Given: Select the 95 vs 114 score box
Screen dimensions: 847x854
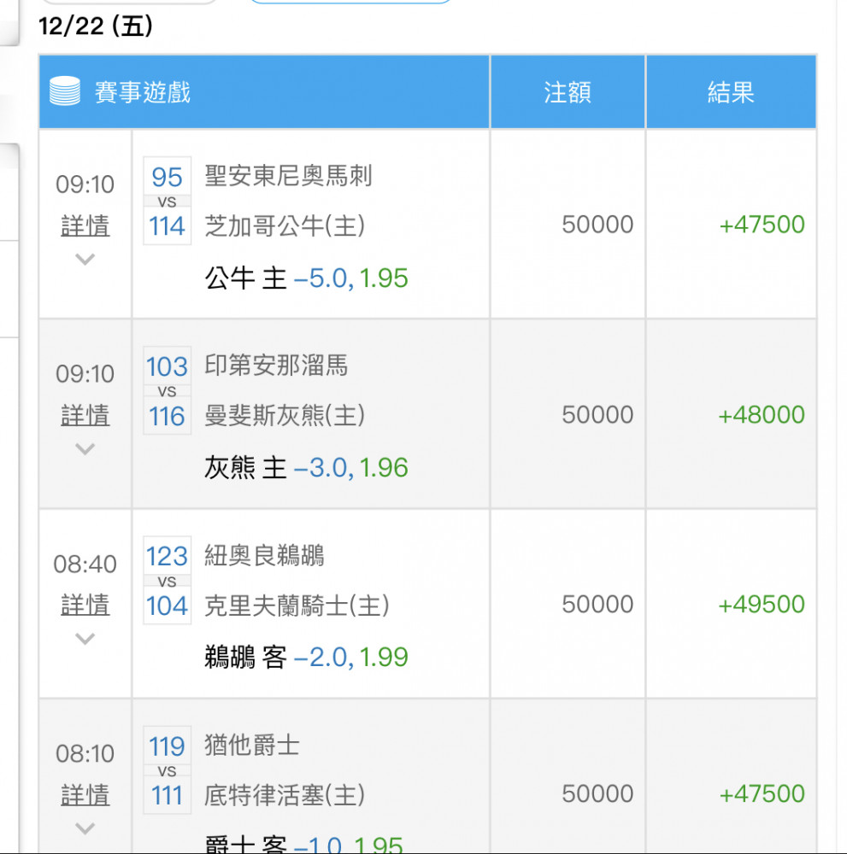Looking at the screenshot, I should [x=167, y=201].
